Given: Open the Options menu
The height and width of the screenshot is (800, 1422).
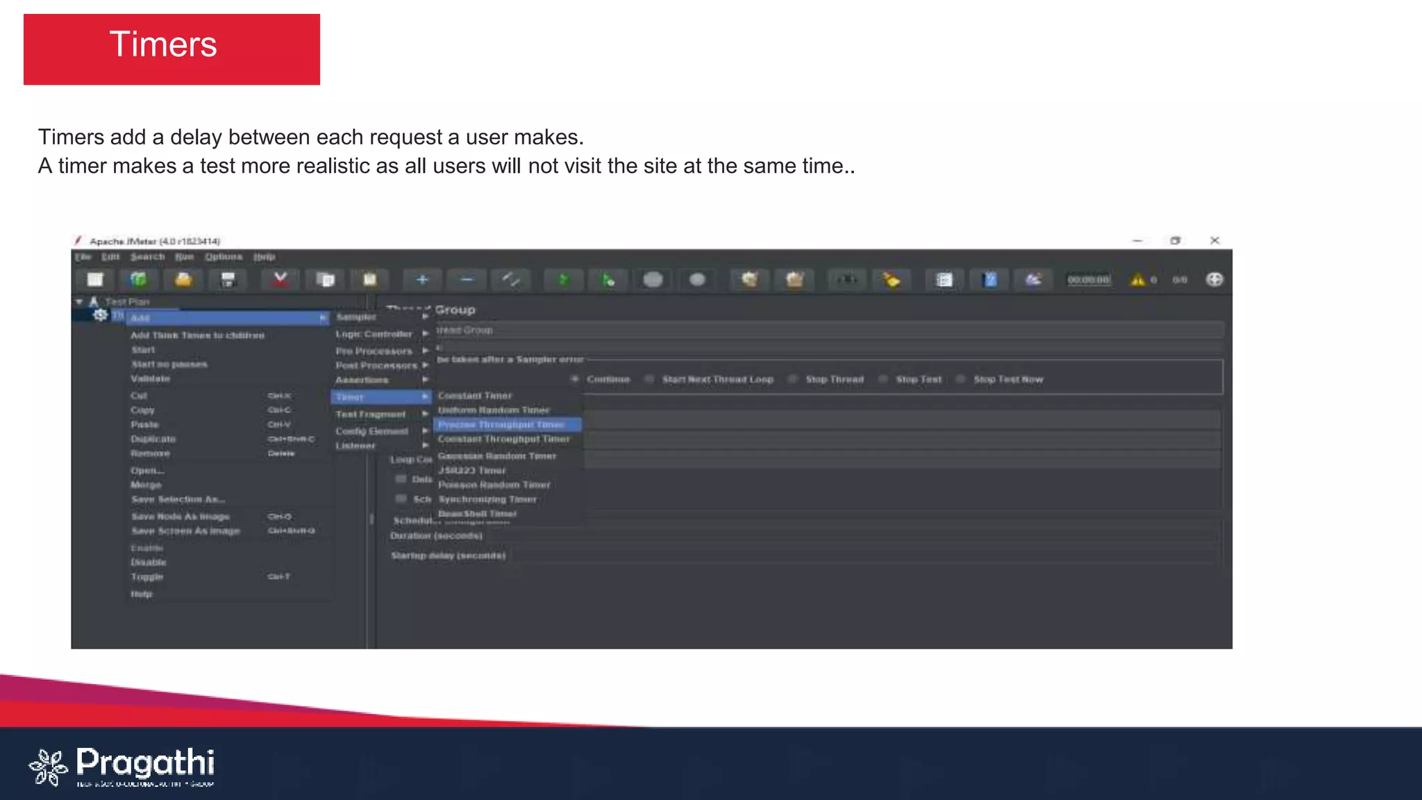Looking at the screenshot, I should click(224, 257).
